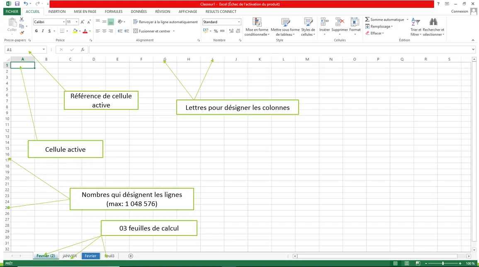The width and height of the screenshot is (479, 267).
Task: Click the Supprimer cells button
Action: [340, 26]
